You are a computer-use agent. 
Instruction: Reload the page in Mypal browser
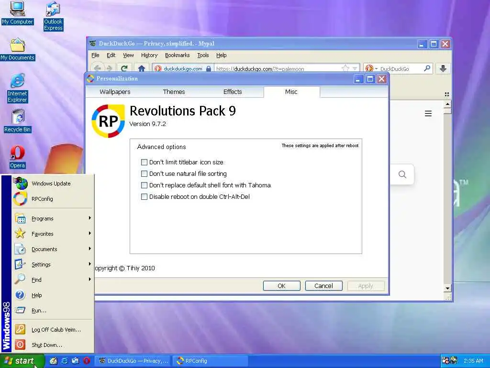124,68
